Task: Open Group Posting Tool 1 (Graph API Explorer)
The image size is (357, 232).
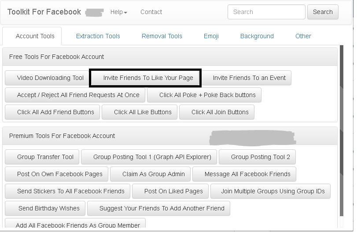Action: [x=149, y=157]
